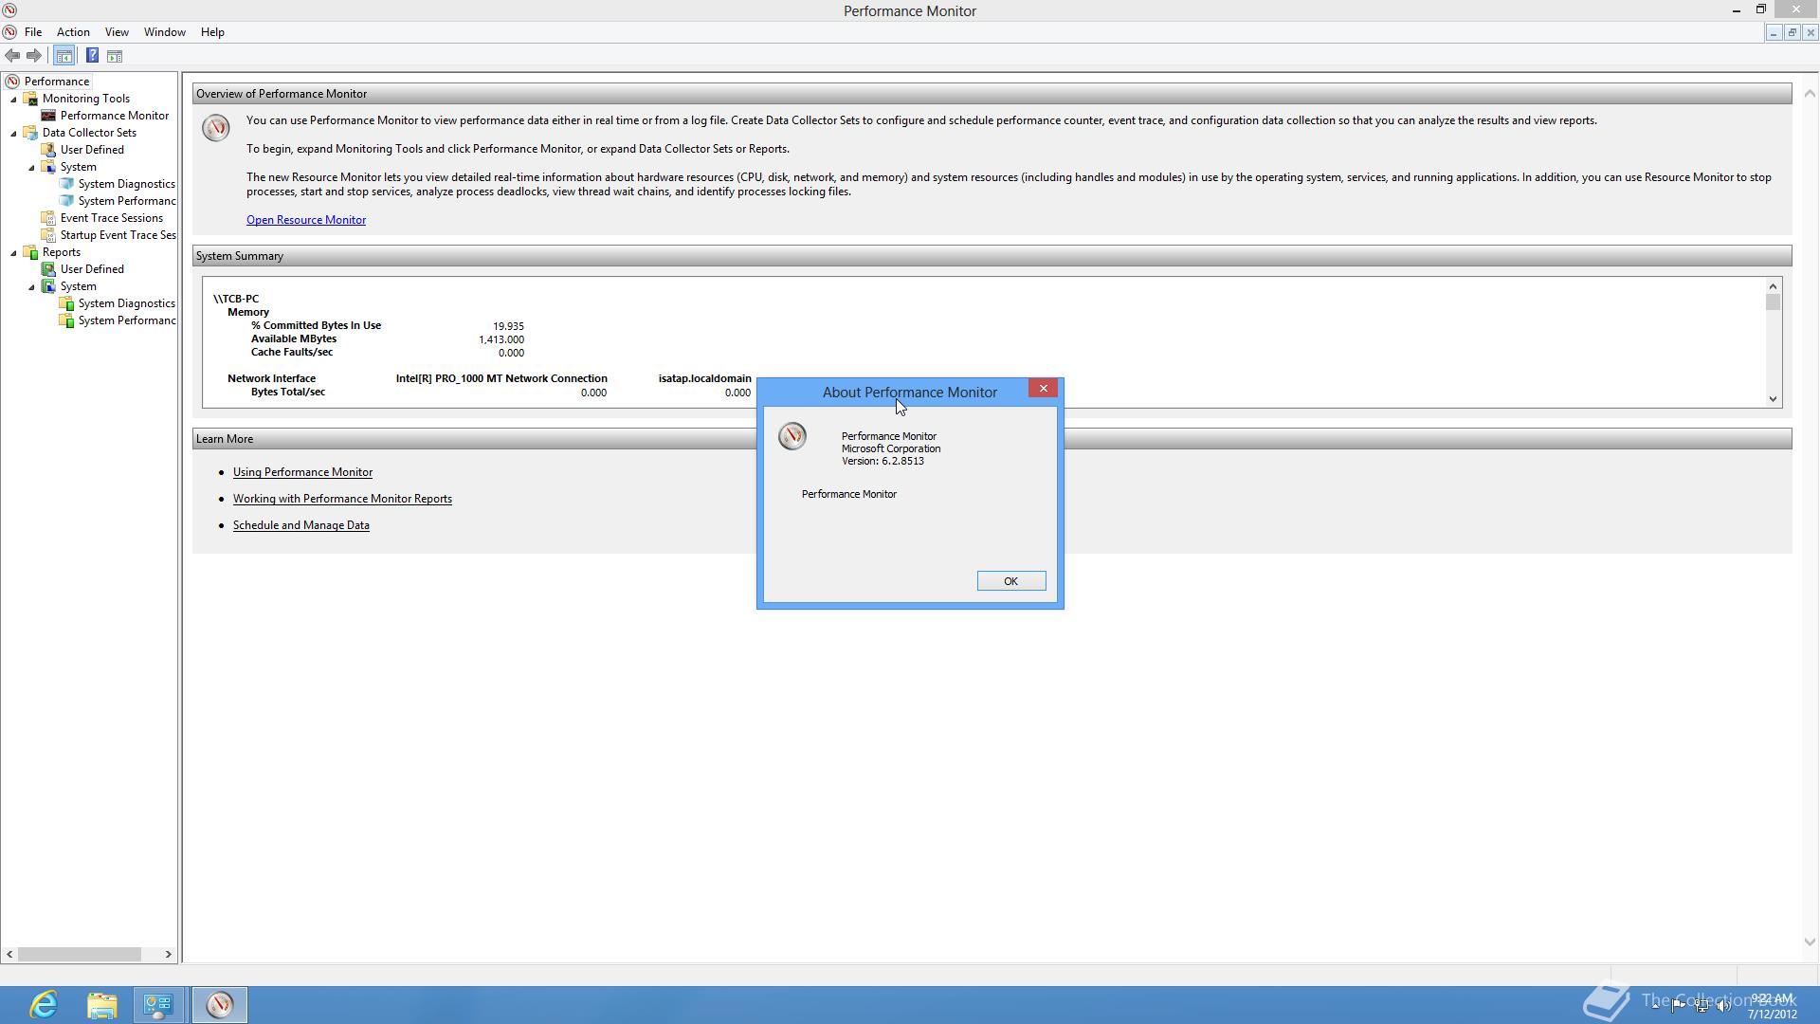Screen dimensions: 1820x1024
Task: Click the Monitoring Tools folder icon
Action: pyautogui.click(x=31, y=99)
